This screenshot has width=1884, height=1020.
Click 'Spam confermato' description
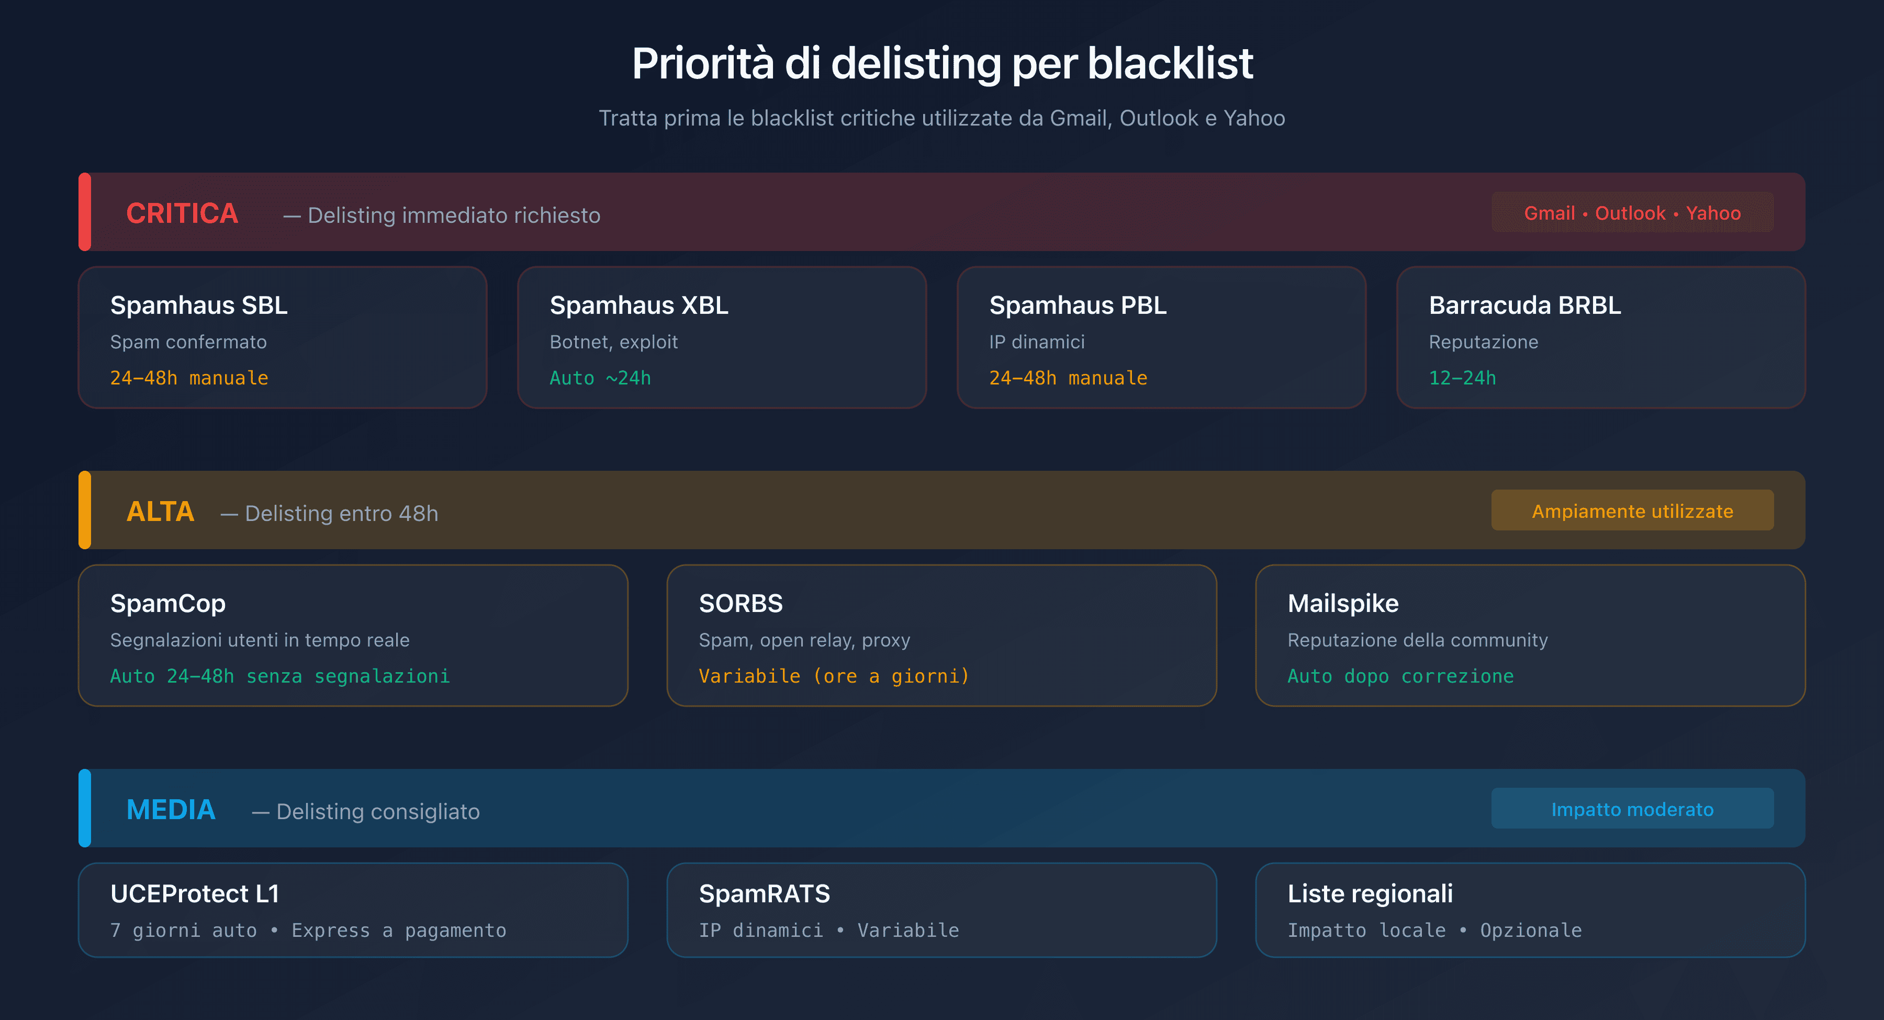pyautogui.click(x=188, y=342)
